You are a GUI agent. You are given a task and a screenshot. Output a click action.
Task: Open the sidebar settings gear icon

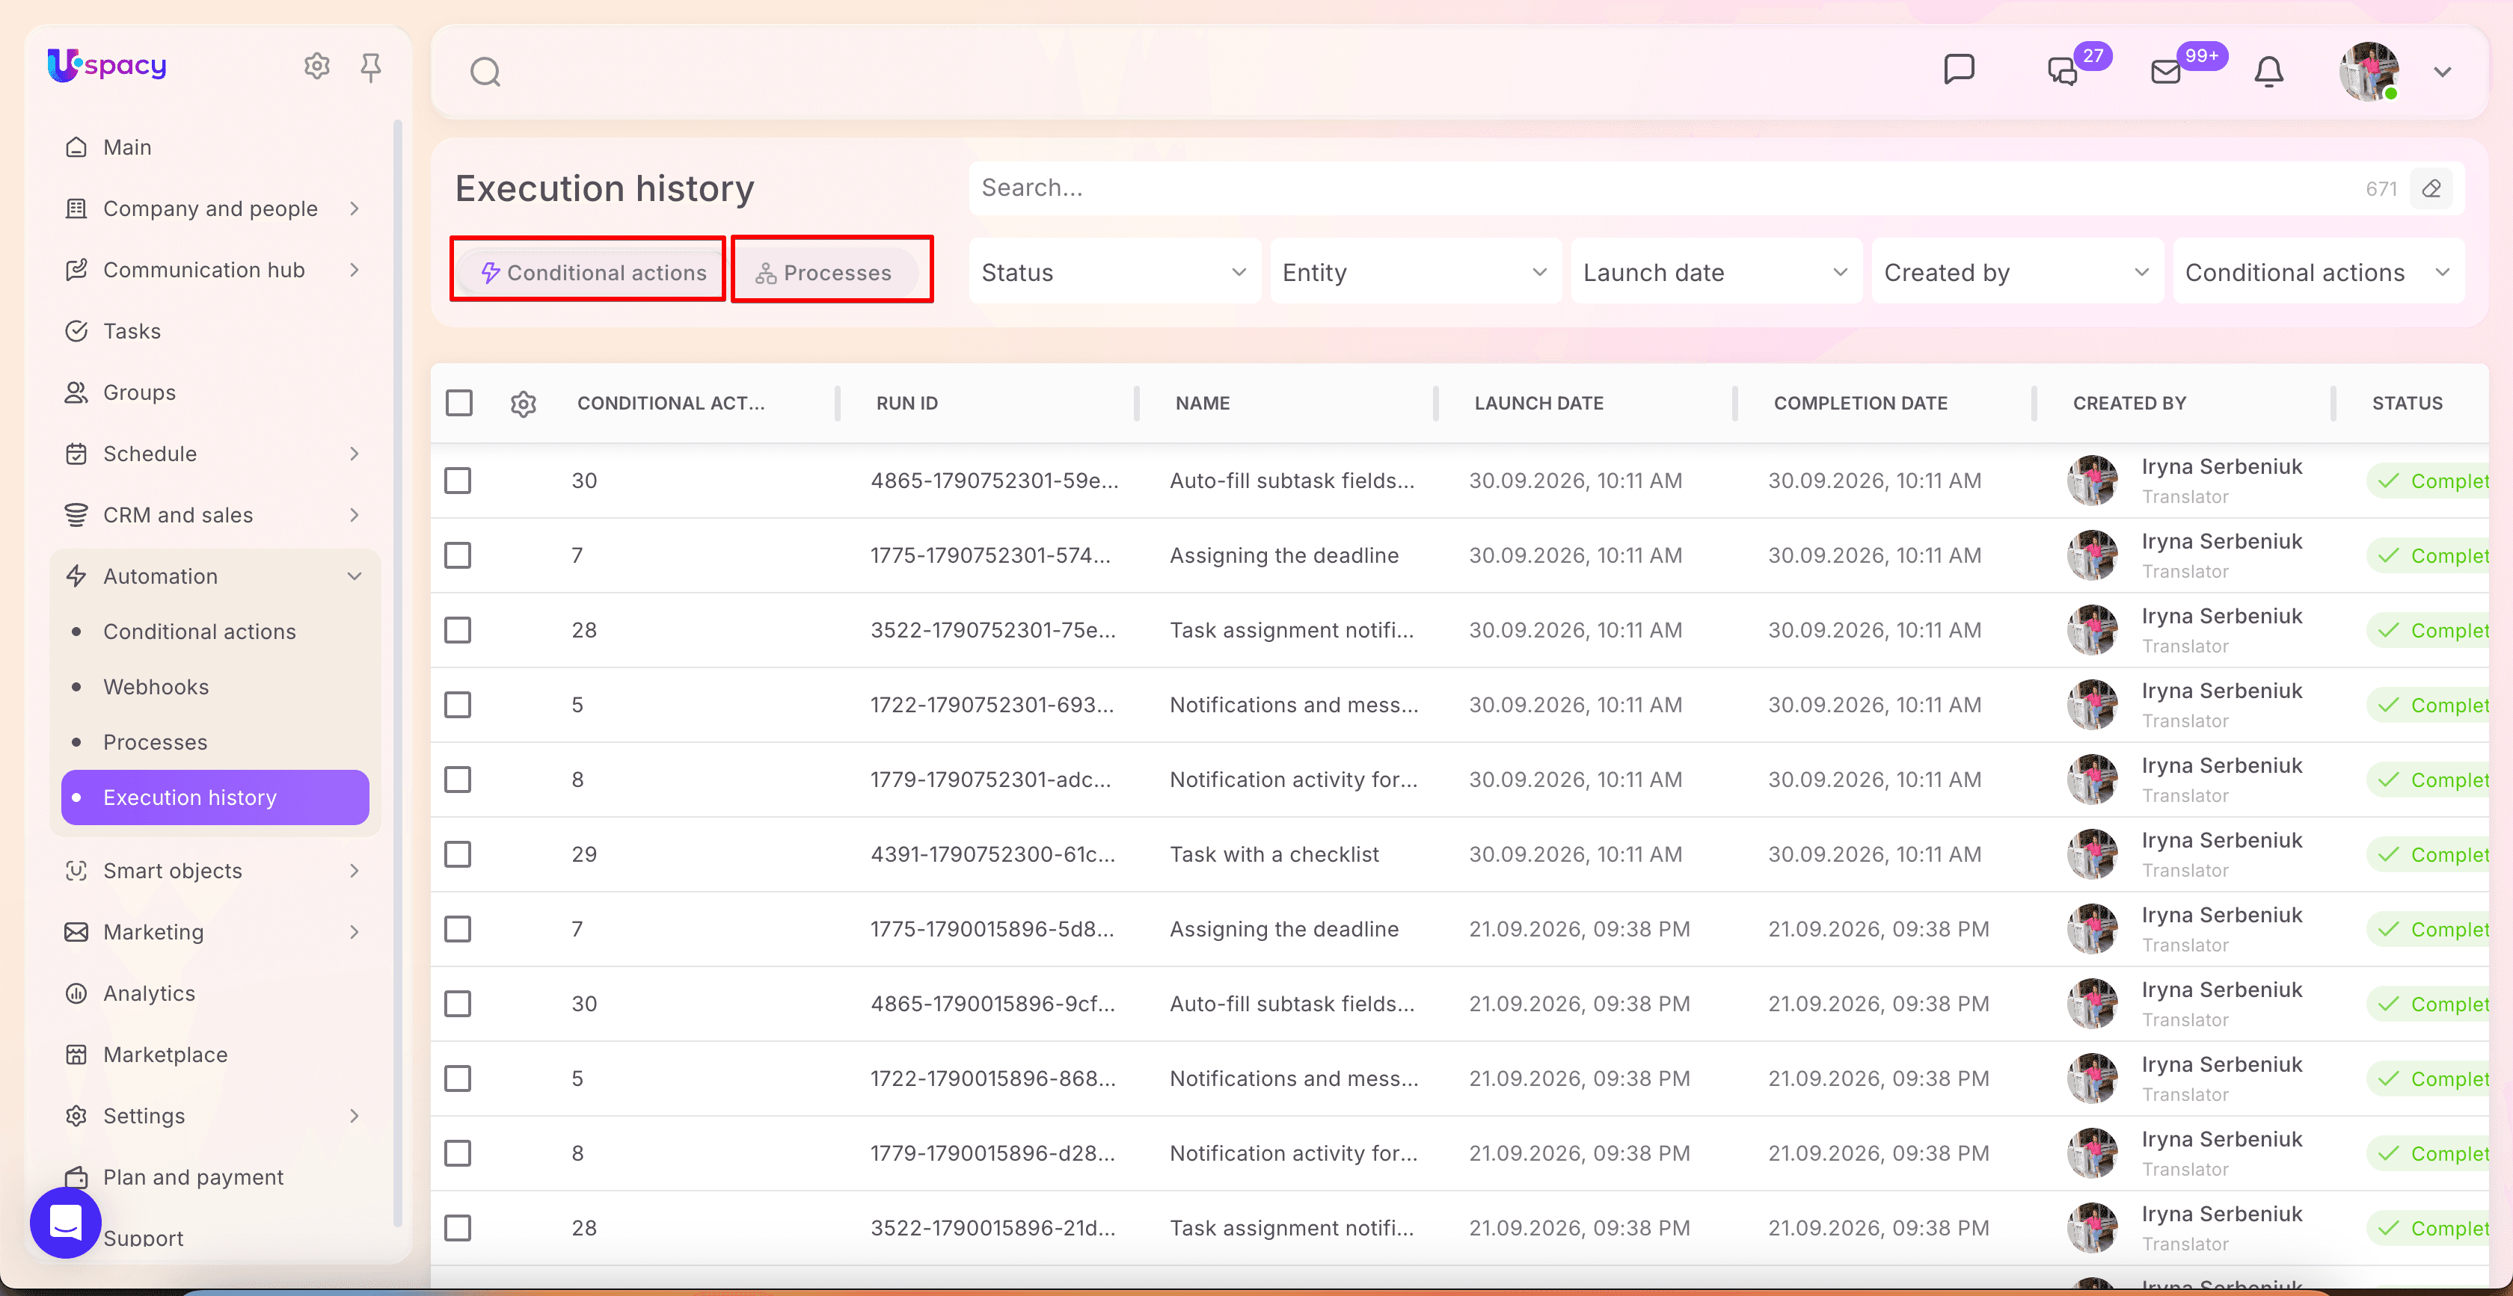pyautogui.click(x=316, y=67)
